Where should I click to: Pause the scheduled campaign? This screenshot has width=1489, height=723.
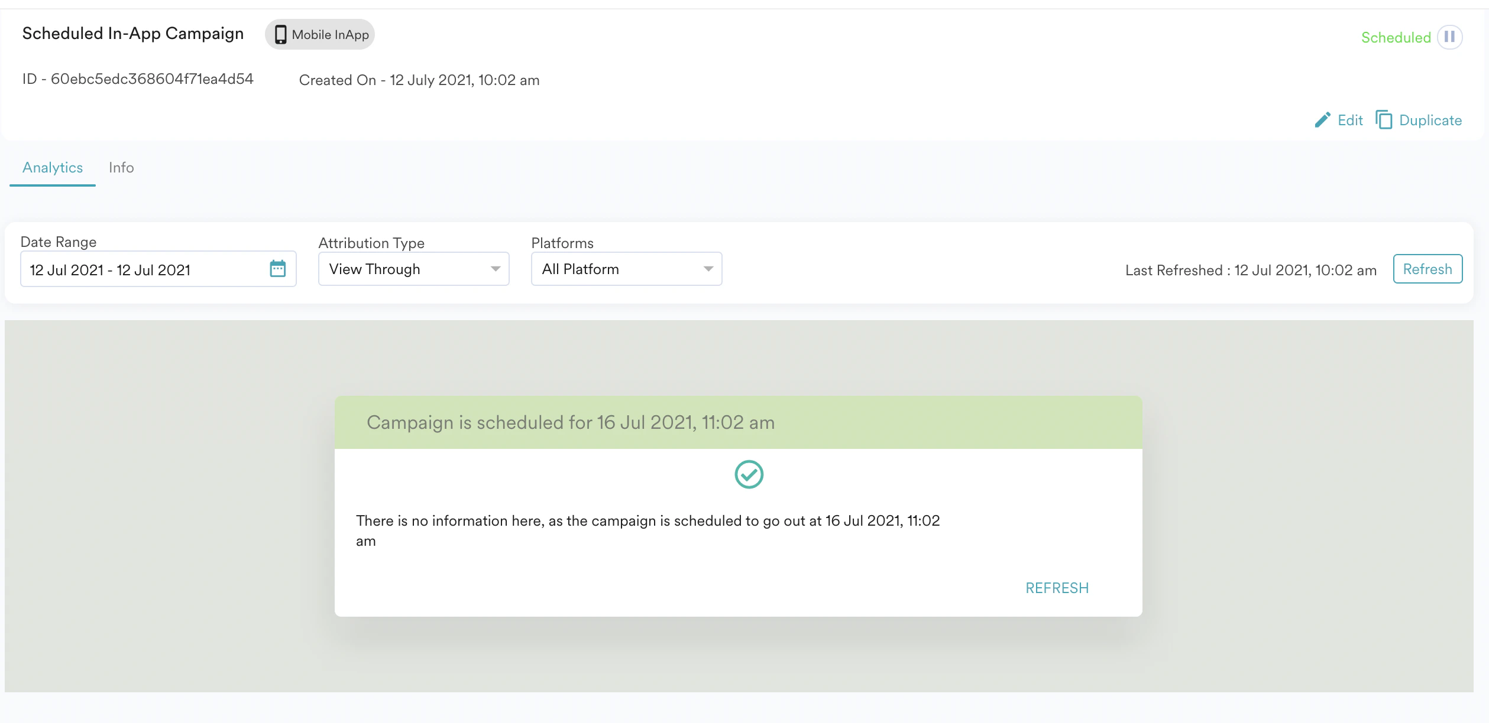pyautogui.click(x=1449, y=37)
